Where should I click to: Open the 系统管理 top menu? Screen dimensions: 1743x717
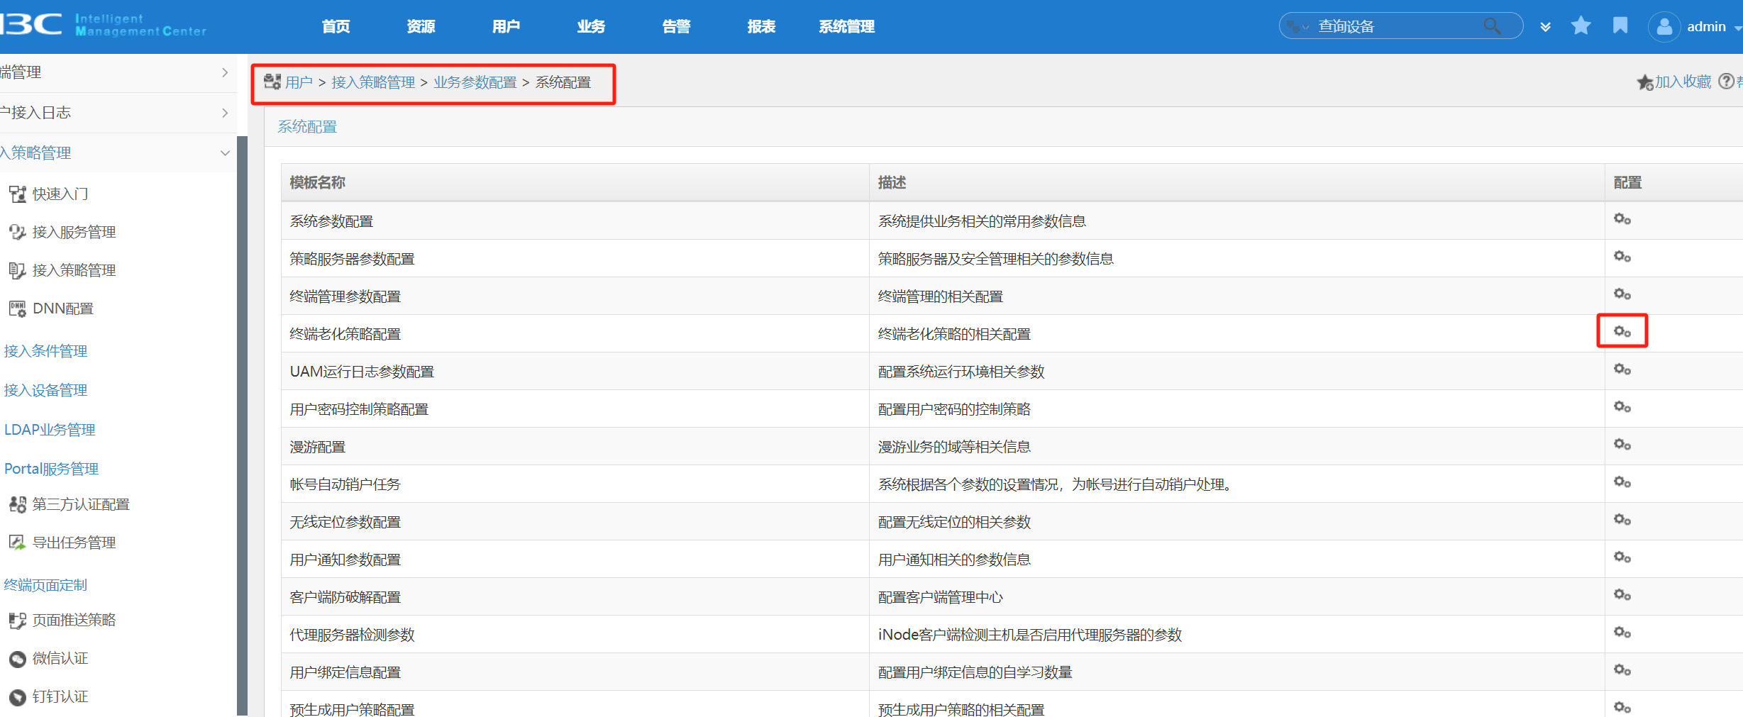(x=846, y=27)
